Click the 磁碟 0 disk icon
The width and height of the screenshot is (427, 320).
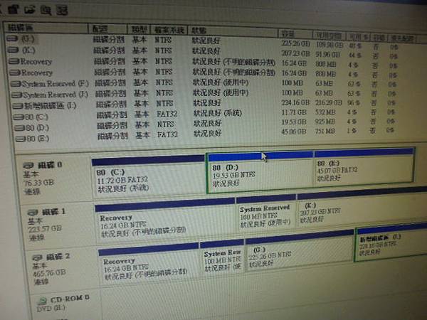click(x=28, y=165)
